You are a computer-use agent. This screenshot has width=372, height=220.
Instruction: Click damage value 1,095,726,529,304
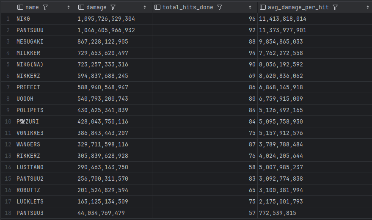pos(106,19)
